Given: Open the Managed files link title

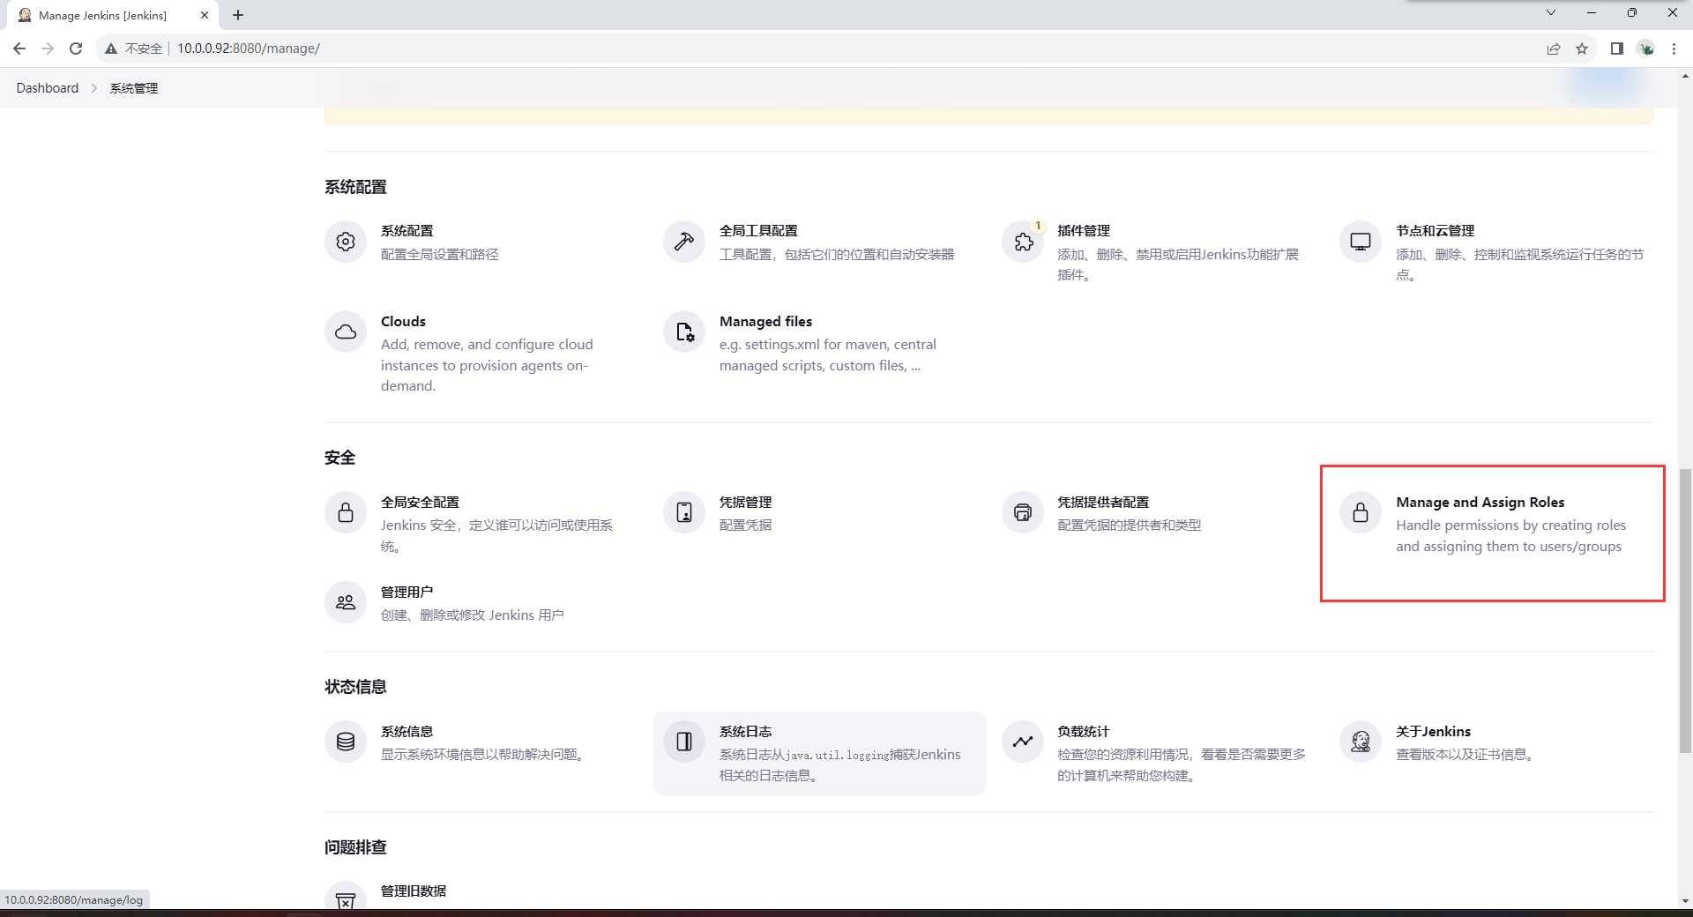Looking at the screenshot, I should point(765,321).
